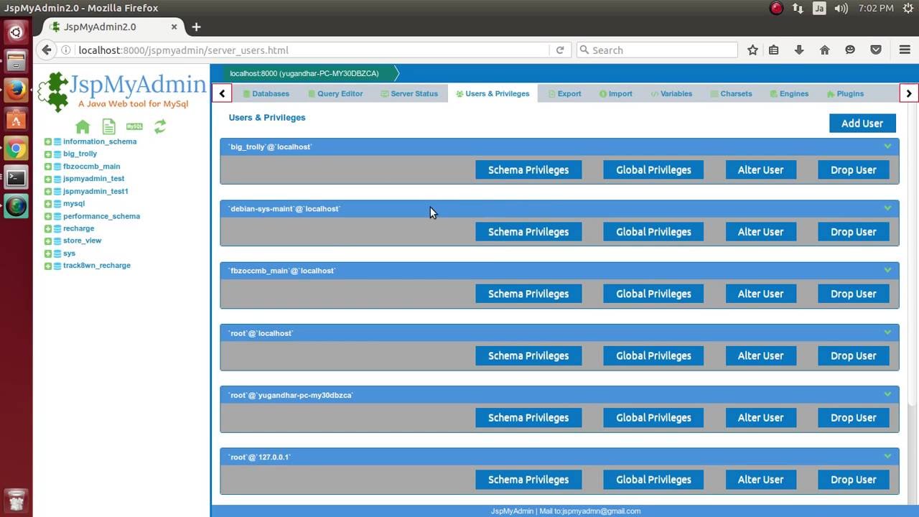Open the Variables tab
The width and height of the screenshot is (919, 517).
[x=671, y=93]
